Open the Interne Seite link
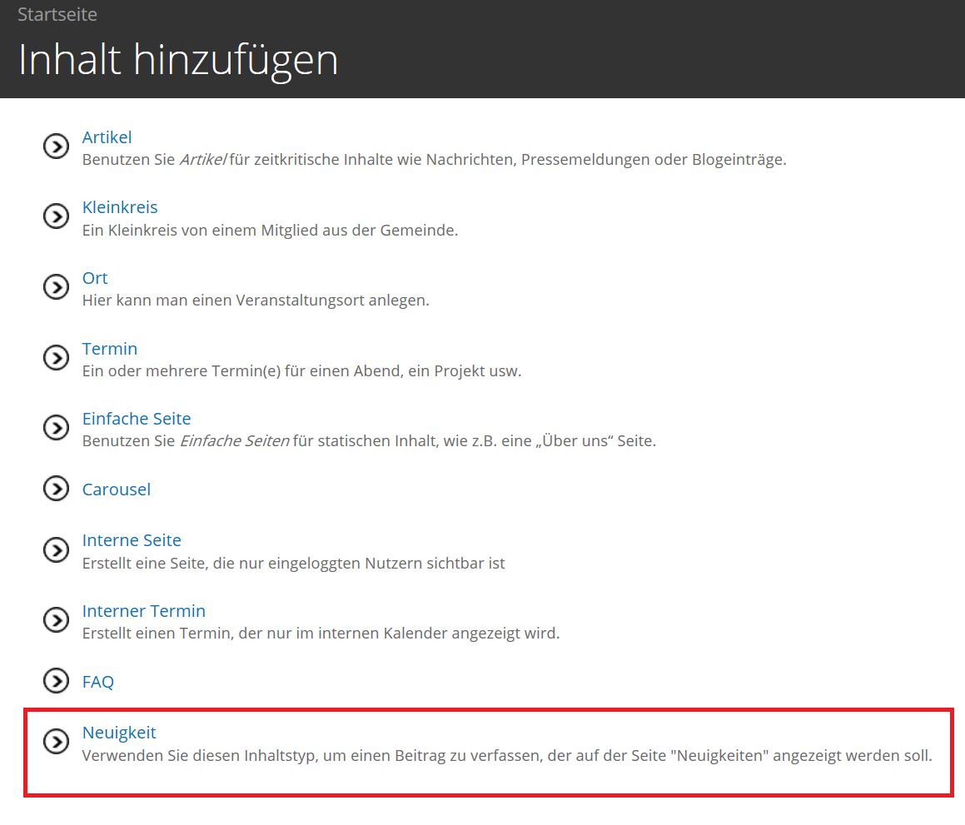Image resolution: width=965 pixels, height=825 pixels. (x=132, y=541)
